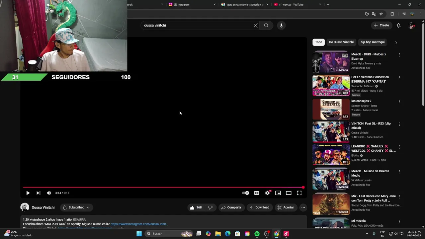Image resolution: width=425 pixels, height=239 pixels.
Task: Select the hip-hop marroquí chip
Action: point(373,42)
